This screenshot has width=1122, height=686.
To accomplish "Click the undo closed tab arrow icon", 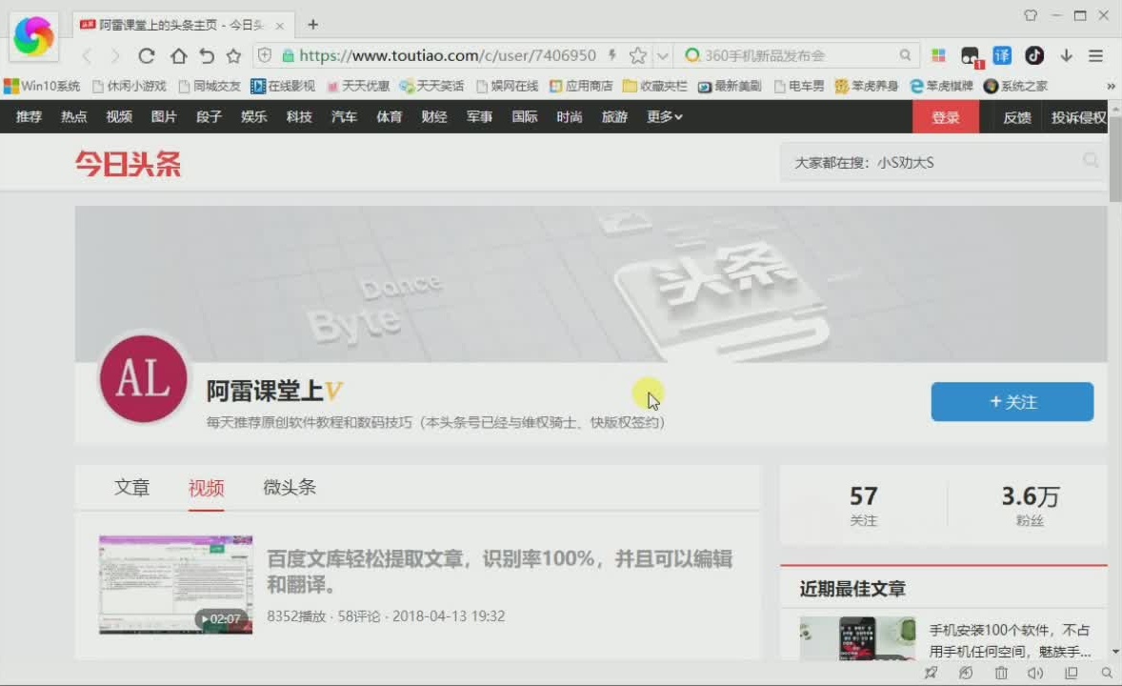I will coord(207,56).
